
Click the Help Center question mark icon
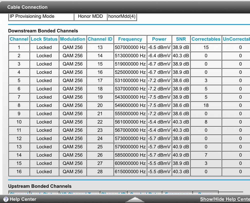[6, 199]
